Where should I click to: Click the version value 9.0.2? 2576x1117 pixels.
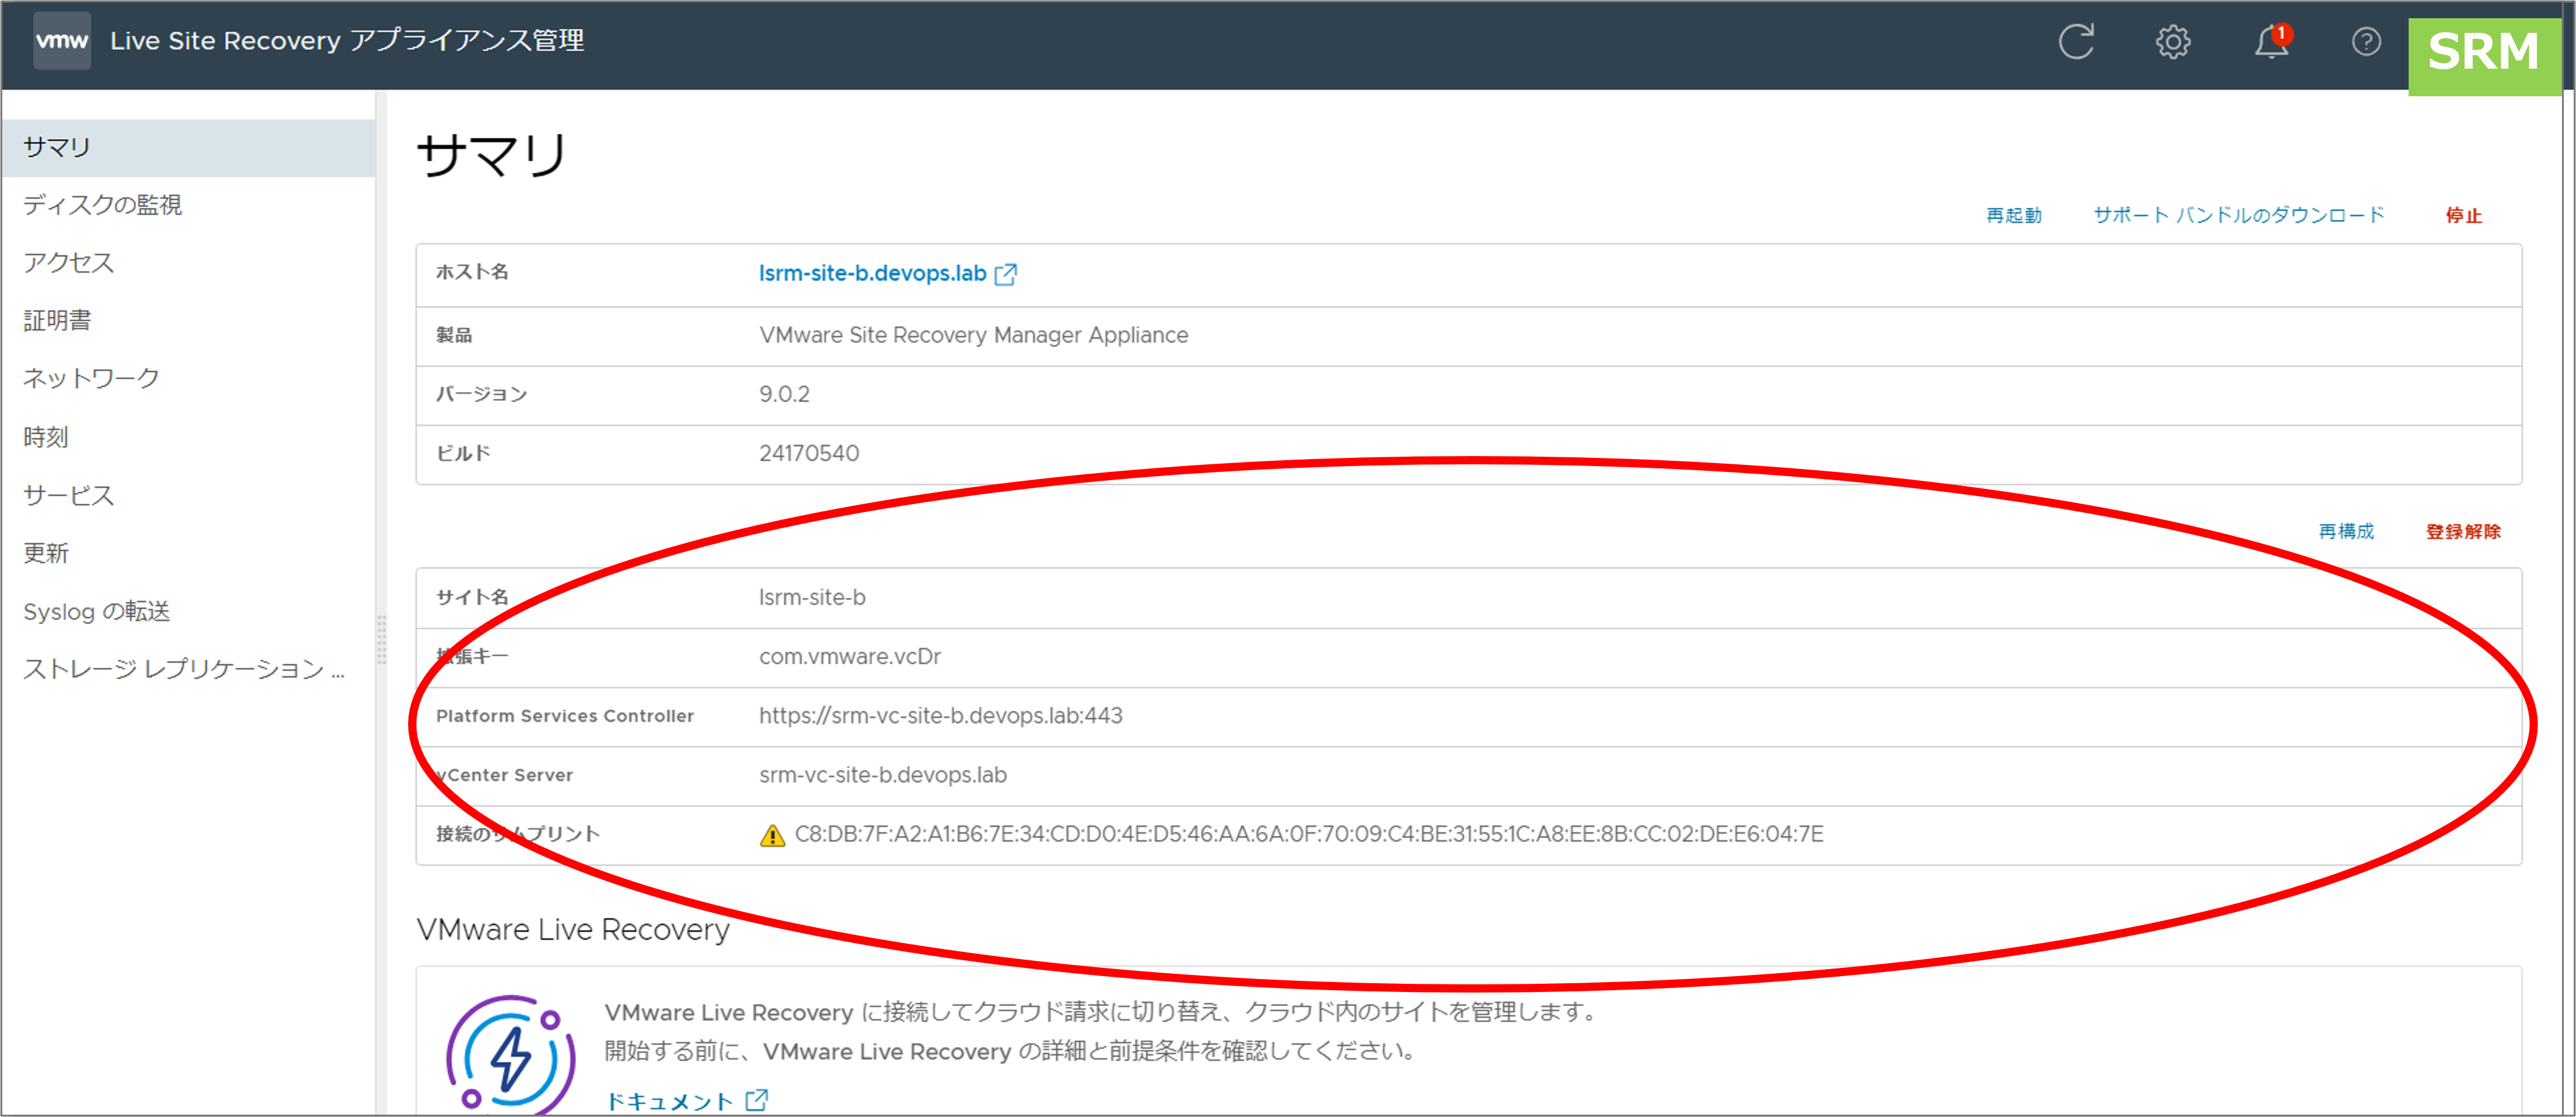click(x=784, y=395)
